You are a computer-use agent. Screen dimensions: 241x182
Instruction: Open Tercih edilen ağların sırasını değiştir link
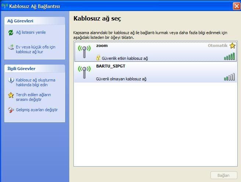(x=33, y=97)
